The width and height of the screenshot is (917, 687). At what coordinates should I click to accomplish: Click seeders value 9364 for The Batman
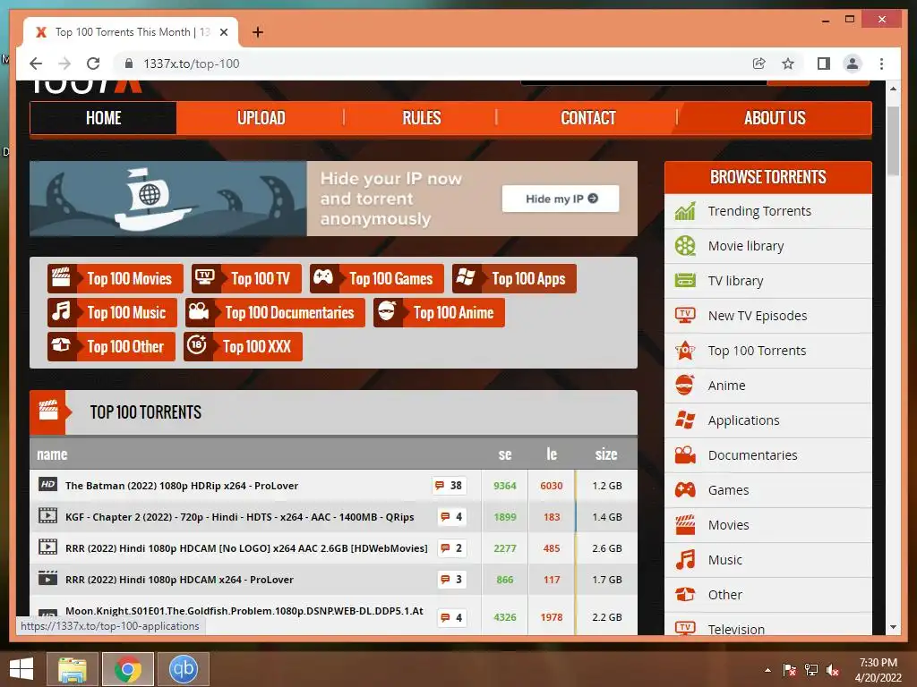(505, 486)
